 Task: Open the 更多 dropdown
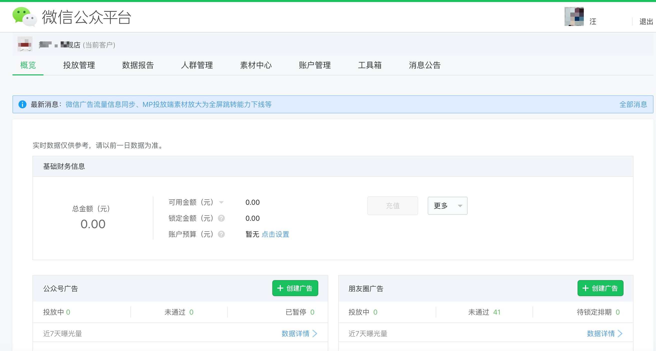[x=447, y=206]
